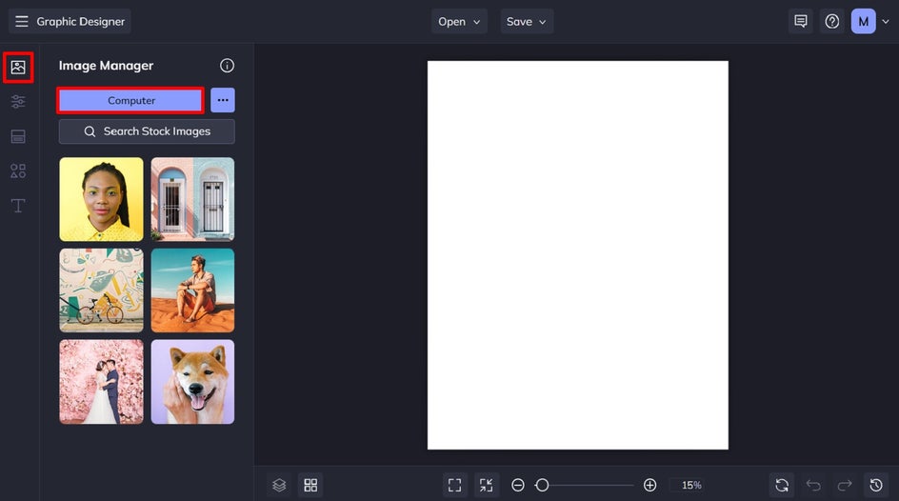This screenshot has height=501, width=899.
Task: Open the M user account avatar
Action: click(863, 21)
